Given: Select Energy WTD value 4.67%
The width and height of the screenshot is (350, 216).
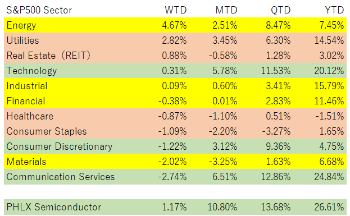Looking at the screenshot, I should coord(174,25).
